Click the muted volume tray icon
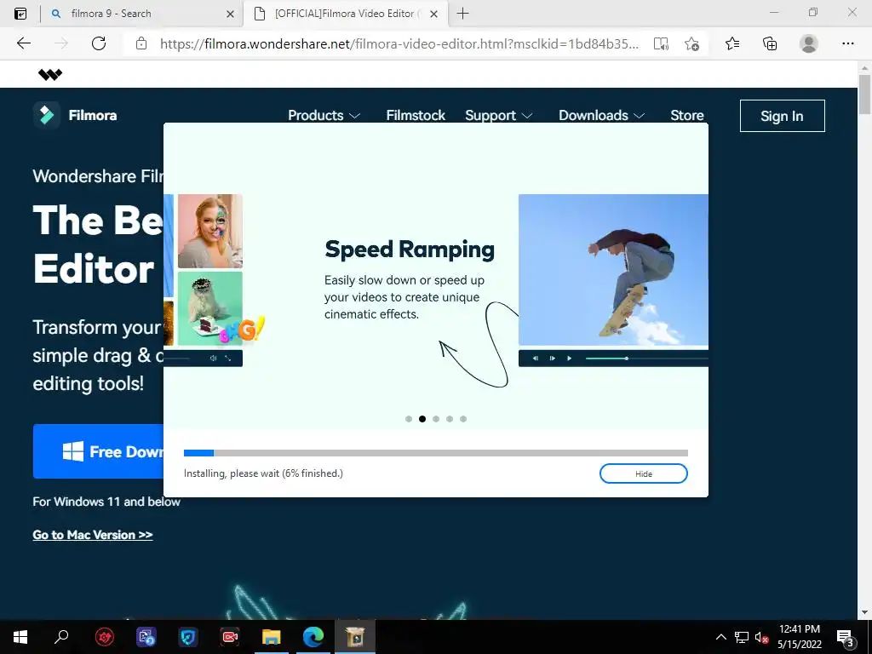Screen dimensions: 872x654 [762, 637]
